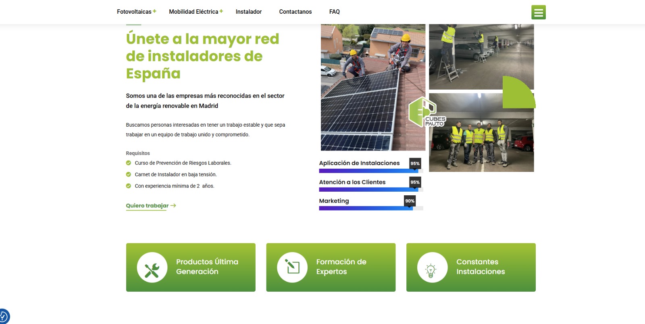Viewport: 645px width, 324px height.
Task: Click the Requisitos label
Action: coord(138,153)
